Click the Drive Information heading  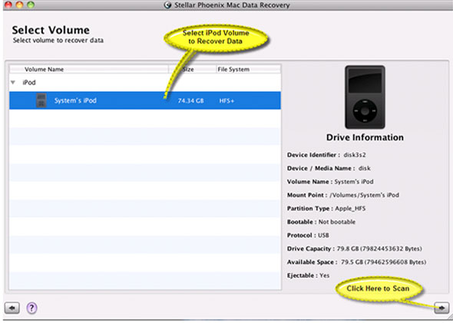tap(365, 137)
